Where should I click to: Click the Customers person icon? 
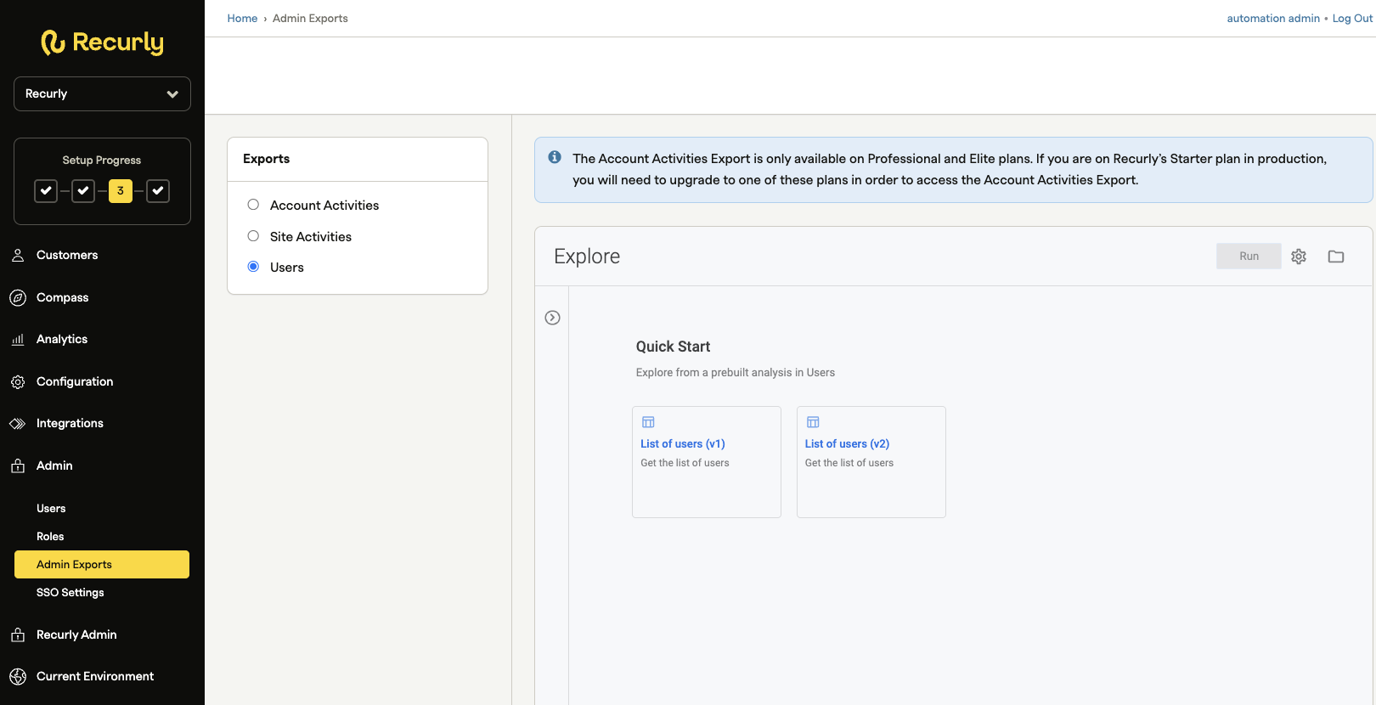click(x=18, y=255)
